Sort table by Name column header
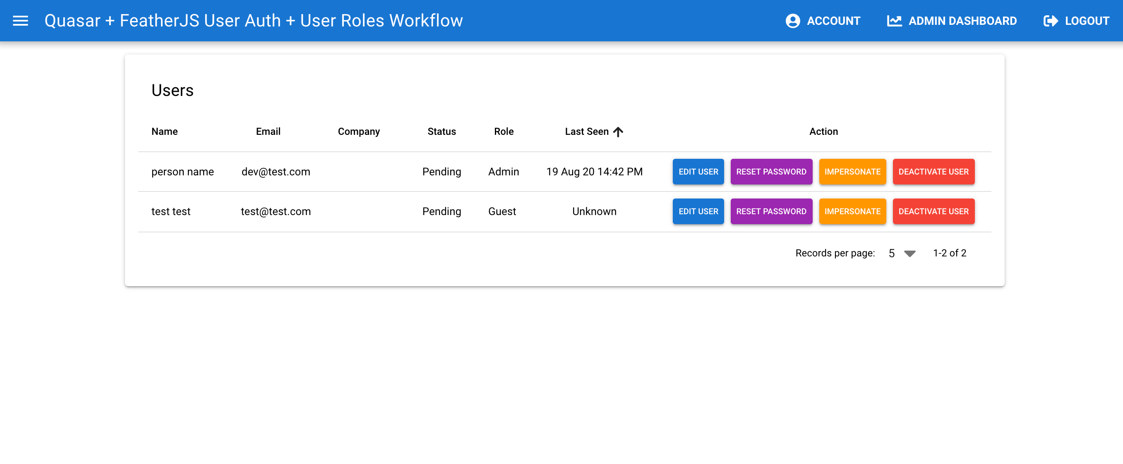This screenshot has width=1123, height=464. point(164,132)
